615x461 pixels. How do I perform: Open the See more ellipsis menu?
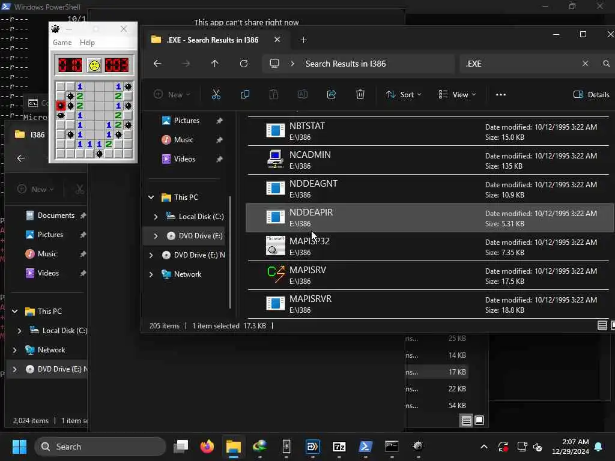[501, 94]
